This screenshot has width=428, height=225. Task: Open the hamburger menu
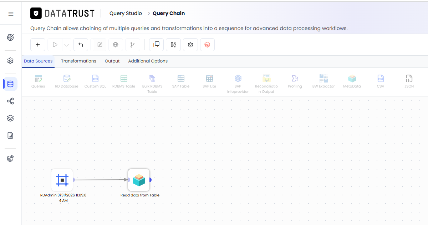pyautogui.click(x=11, y=14)
